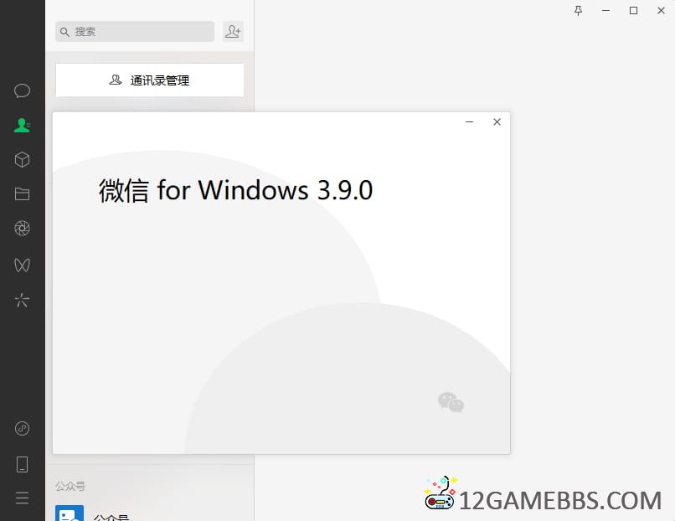The width and height of the screenshot is (675, 521).
Task: Open the Moments aperture icon
Action: click(x=22, y=228)
